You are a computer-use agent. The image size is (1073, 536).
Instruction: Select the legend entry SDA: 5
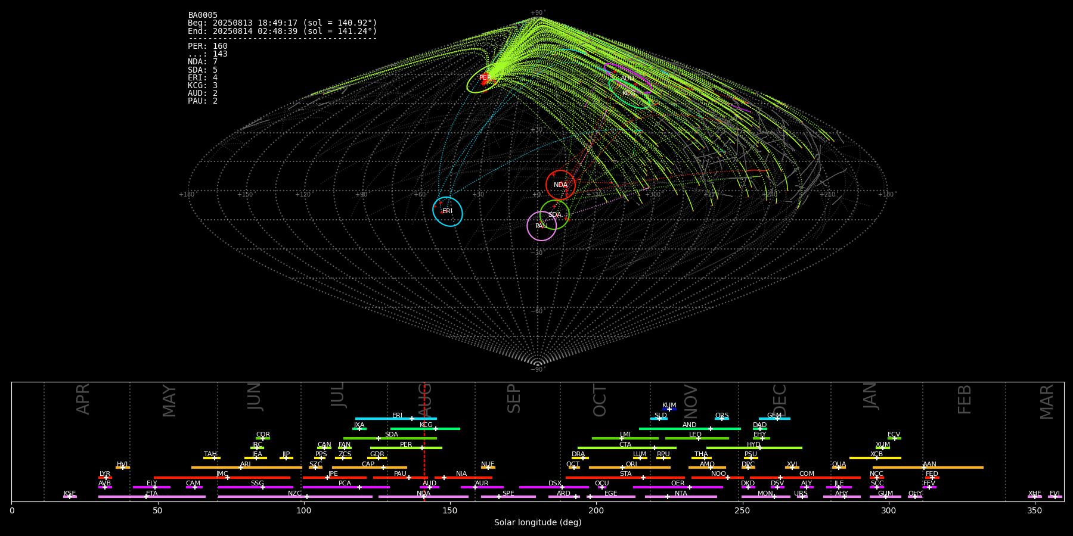[203, 70]
